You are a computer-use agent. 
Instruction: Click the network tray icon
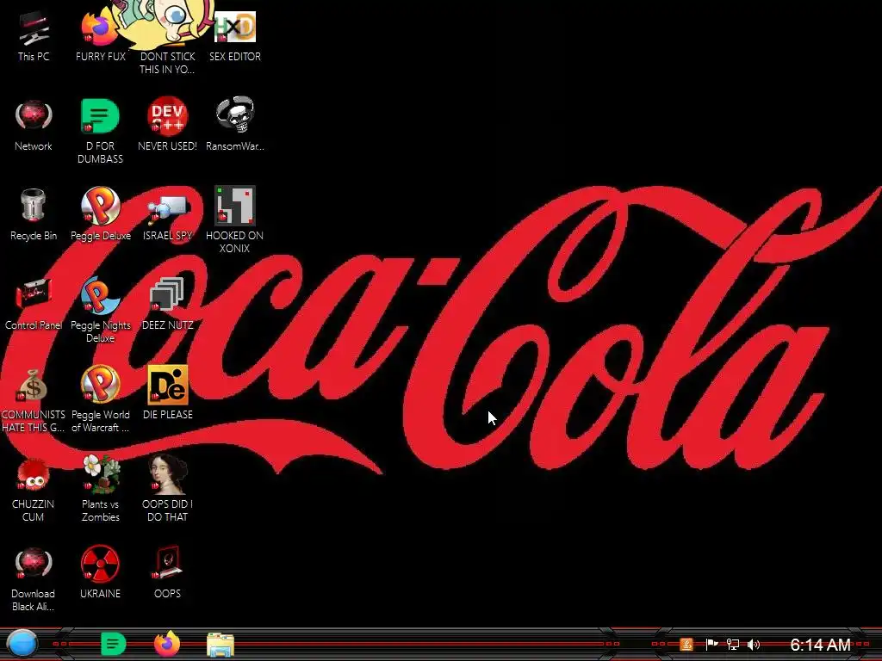[x=732, y=644]
